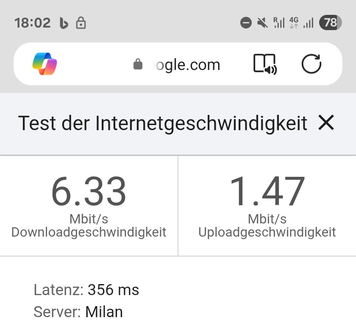The image size is (356, 332).
Task: Tap the status bar lock icon
Action: pos(81,22)
